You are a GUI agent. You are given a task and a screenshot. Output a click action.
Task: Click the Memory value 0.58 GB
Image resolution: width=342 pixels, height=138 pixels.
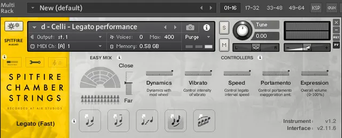point(149,46)
